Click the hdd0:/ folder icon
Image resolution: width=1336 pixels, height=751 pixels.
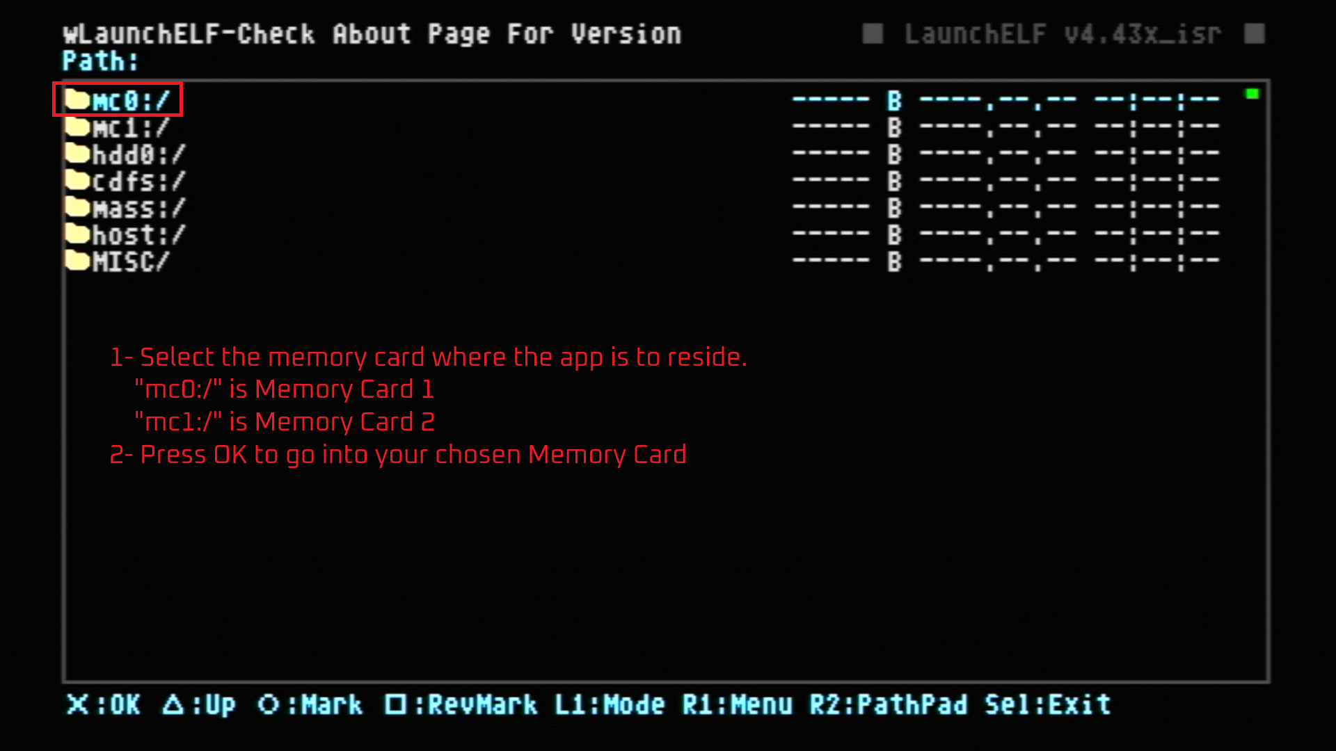pyautogui.click(x=78, y=153)
